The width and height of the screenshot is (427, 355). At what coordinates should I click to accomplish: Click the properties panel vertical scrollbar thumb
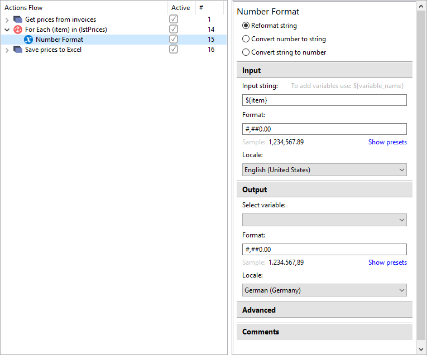(421, 176)
